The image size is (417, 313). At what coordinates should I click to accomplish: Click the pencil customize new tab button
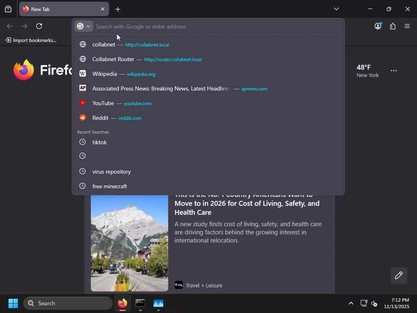tap(399, 275)
